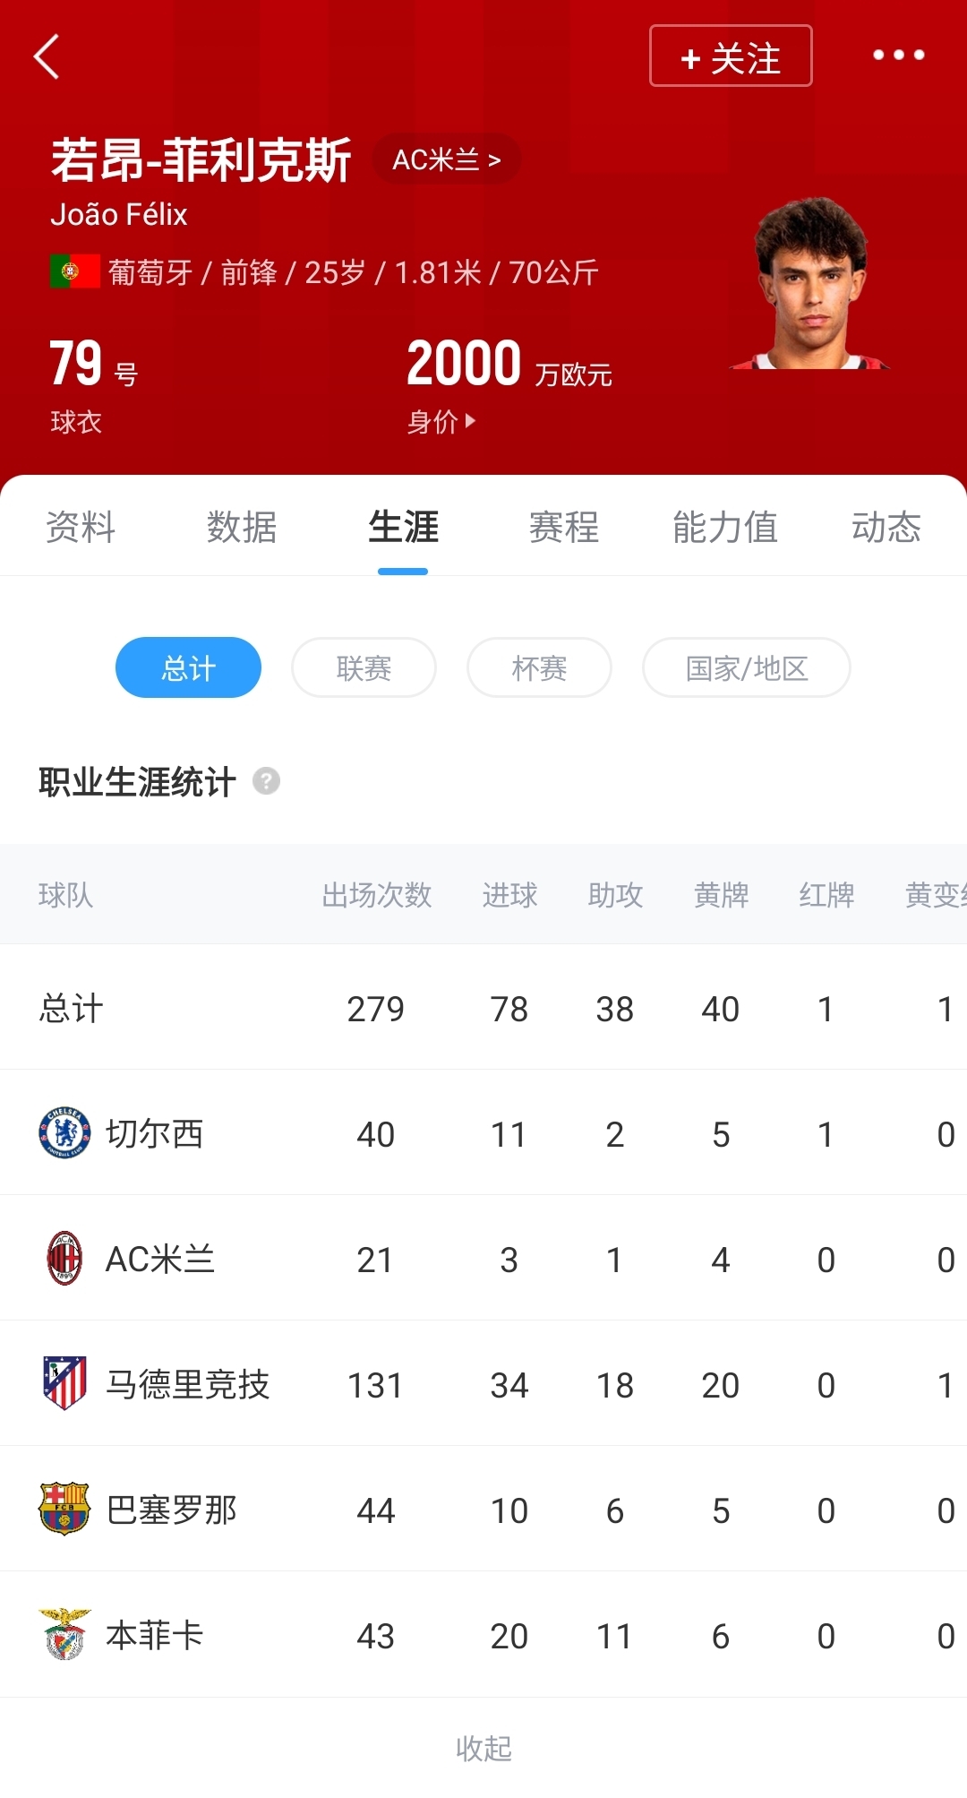Screen dimensions: 967x1798
Task: Select the 总计 filter pill
Action: (188, 667)
